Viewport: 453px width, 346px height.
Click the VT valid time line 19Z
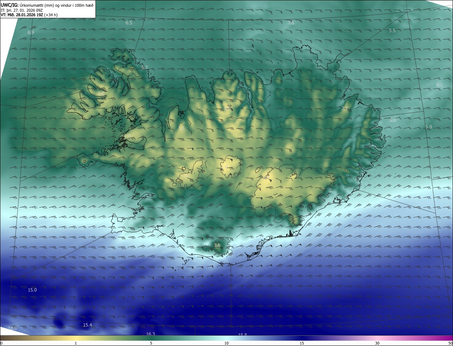click(29, 15)
